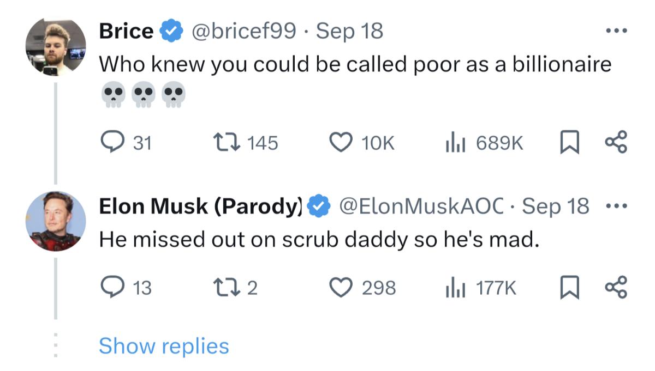Open more options on the parody tweet

coord(617,206)
